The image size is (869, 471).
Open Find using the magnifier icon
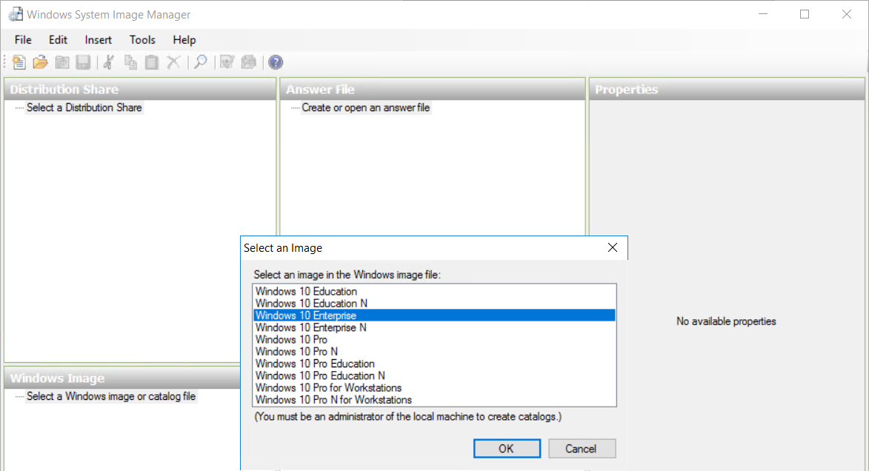(x=201, y=62)
